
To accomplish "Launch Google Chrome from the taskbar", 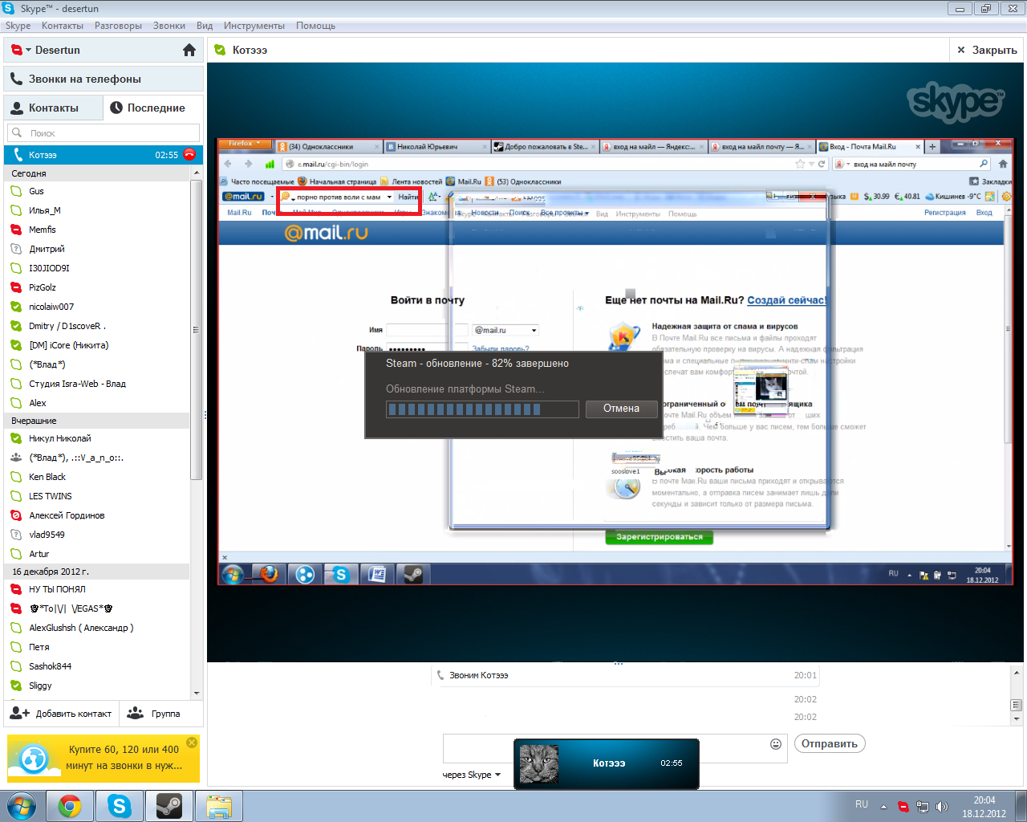I will coord(70,806).
